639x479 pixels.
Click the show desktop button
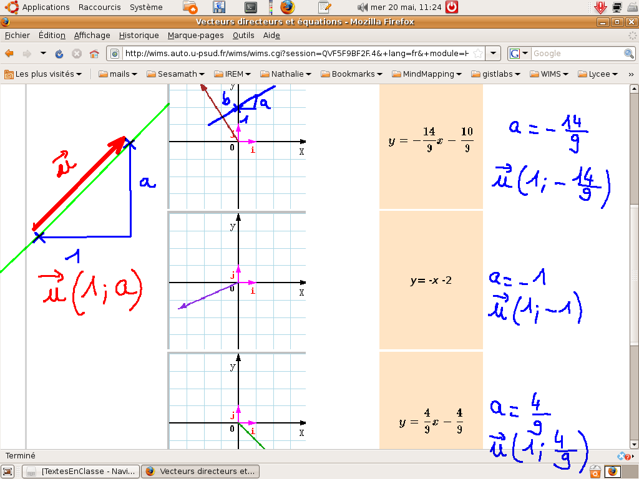pyautogui.click(x=8, y=472)
